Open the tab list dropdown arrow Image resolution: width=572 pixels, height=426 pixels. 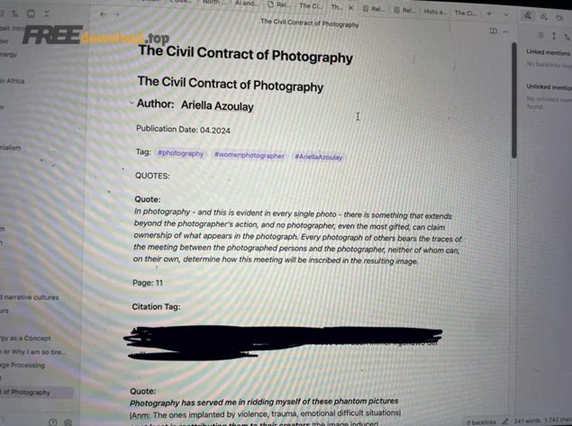pos(506,13)
